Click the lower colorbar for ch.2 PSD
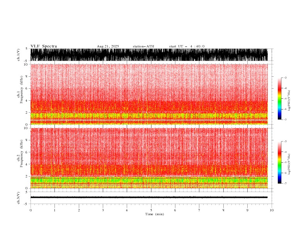The height and width of the screenshot is (236, 306). coord(279,162)
